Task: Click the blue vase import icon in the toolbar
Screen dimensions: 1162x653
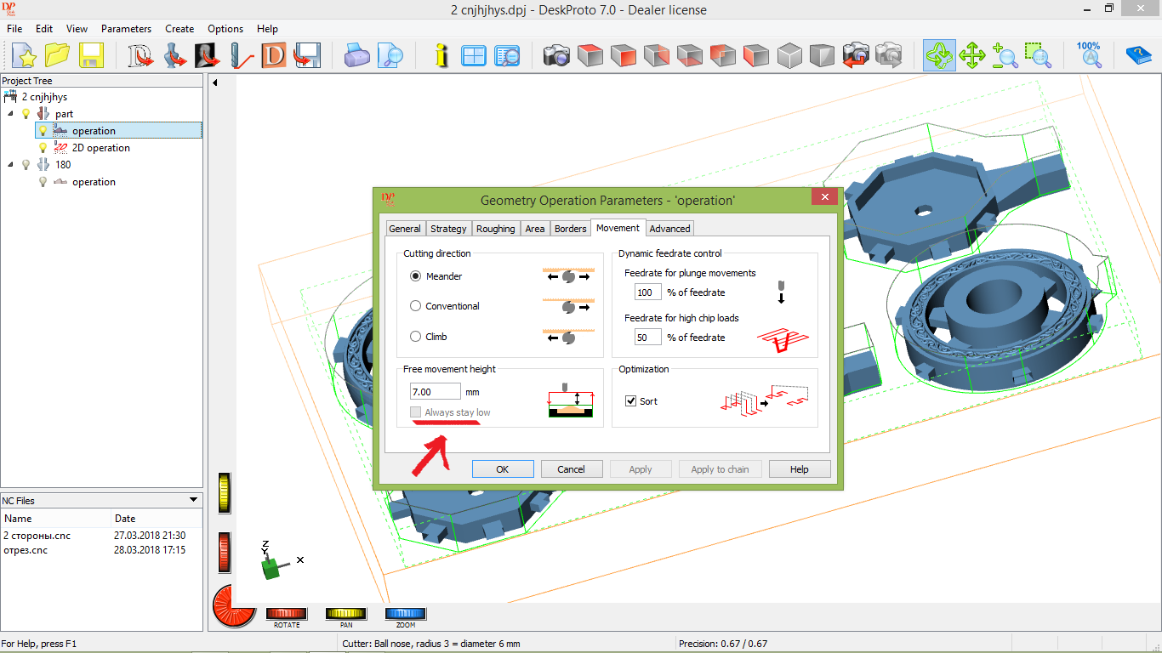Action: 174,56
